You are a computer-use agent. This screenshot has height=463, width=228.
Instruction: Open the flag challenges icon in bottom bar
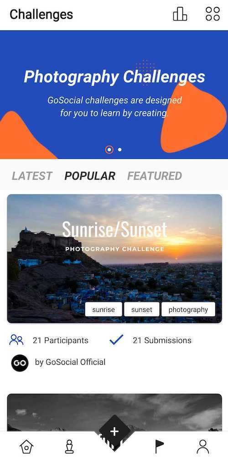[x=159, y=447]
